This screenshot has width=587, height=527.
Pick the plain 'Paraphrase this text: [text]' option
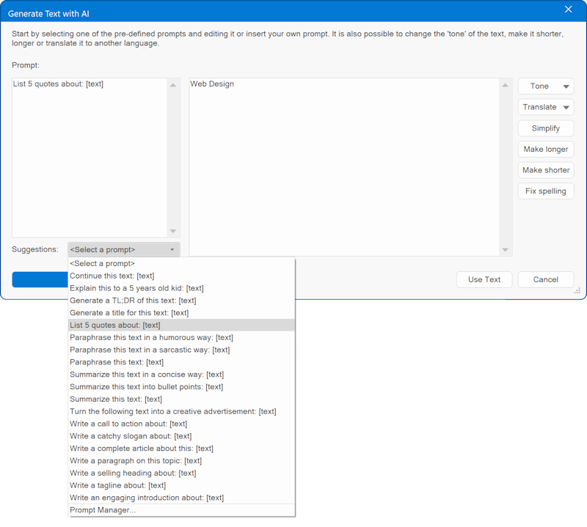181,362
